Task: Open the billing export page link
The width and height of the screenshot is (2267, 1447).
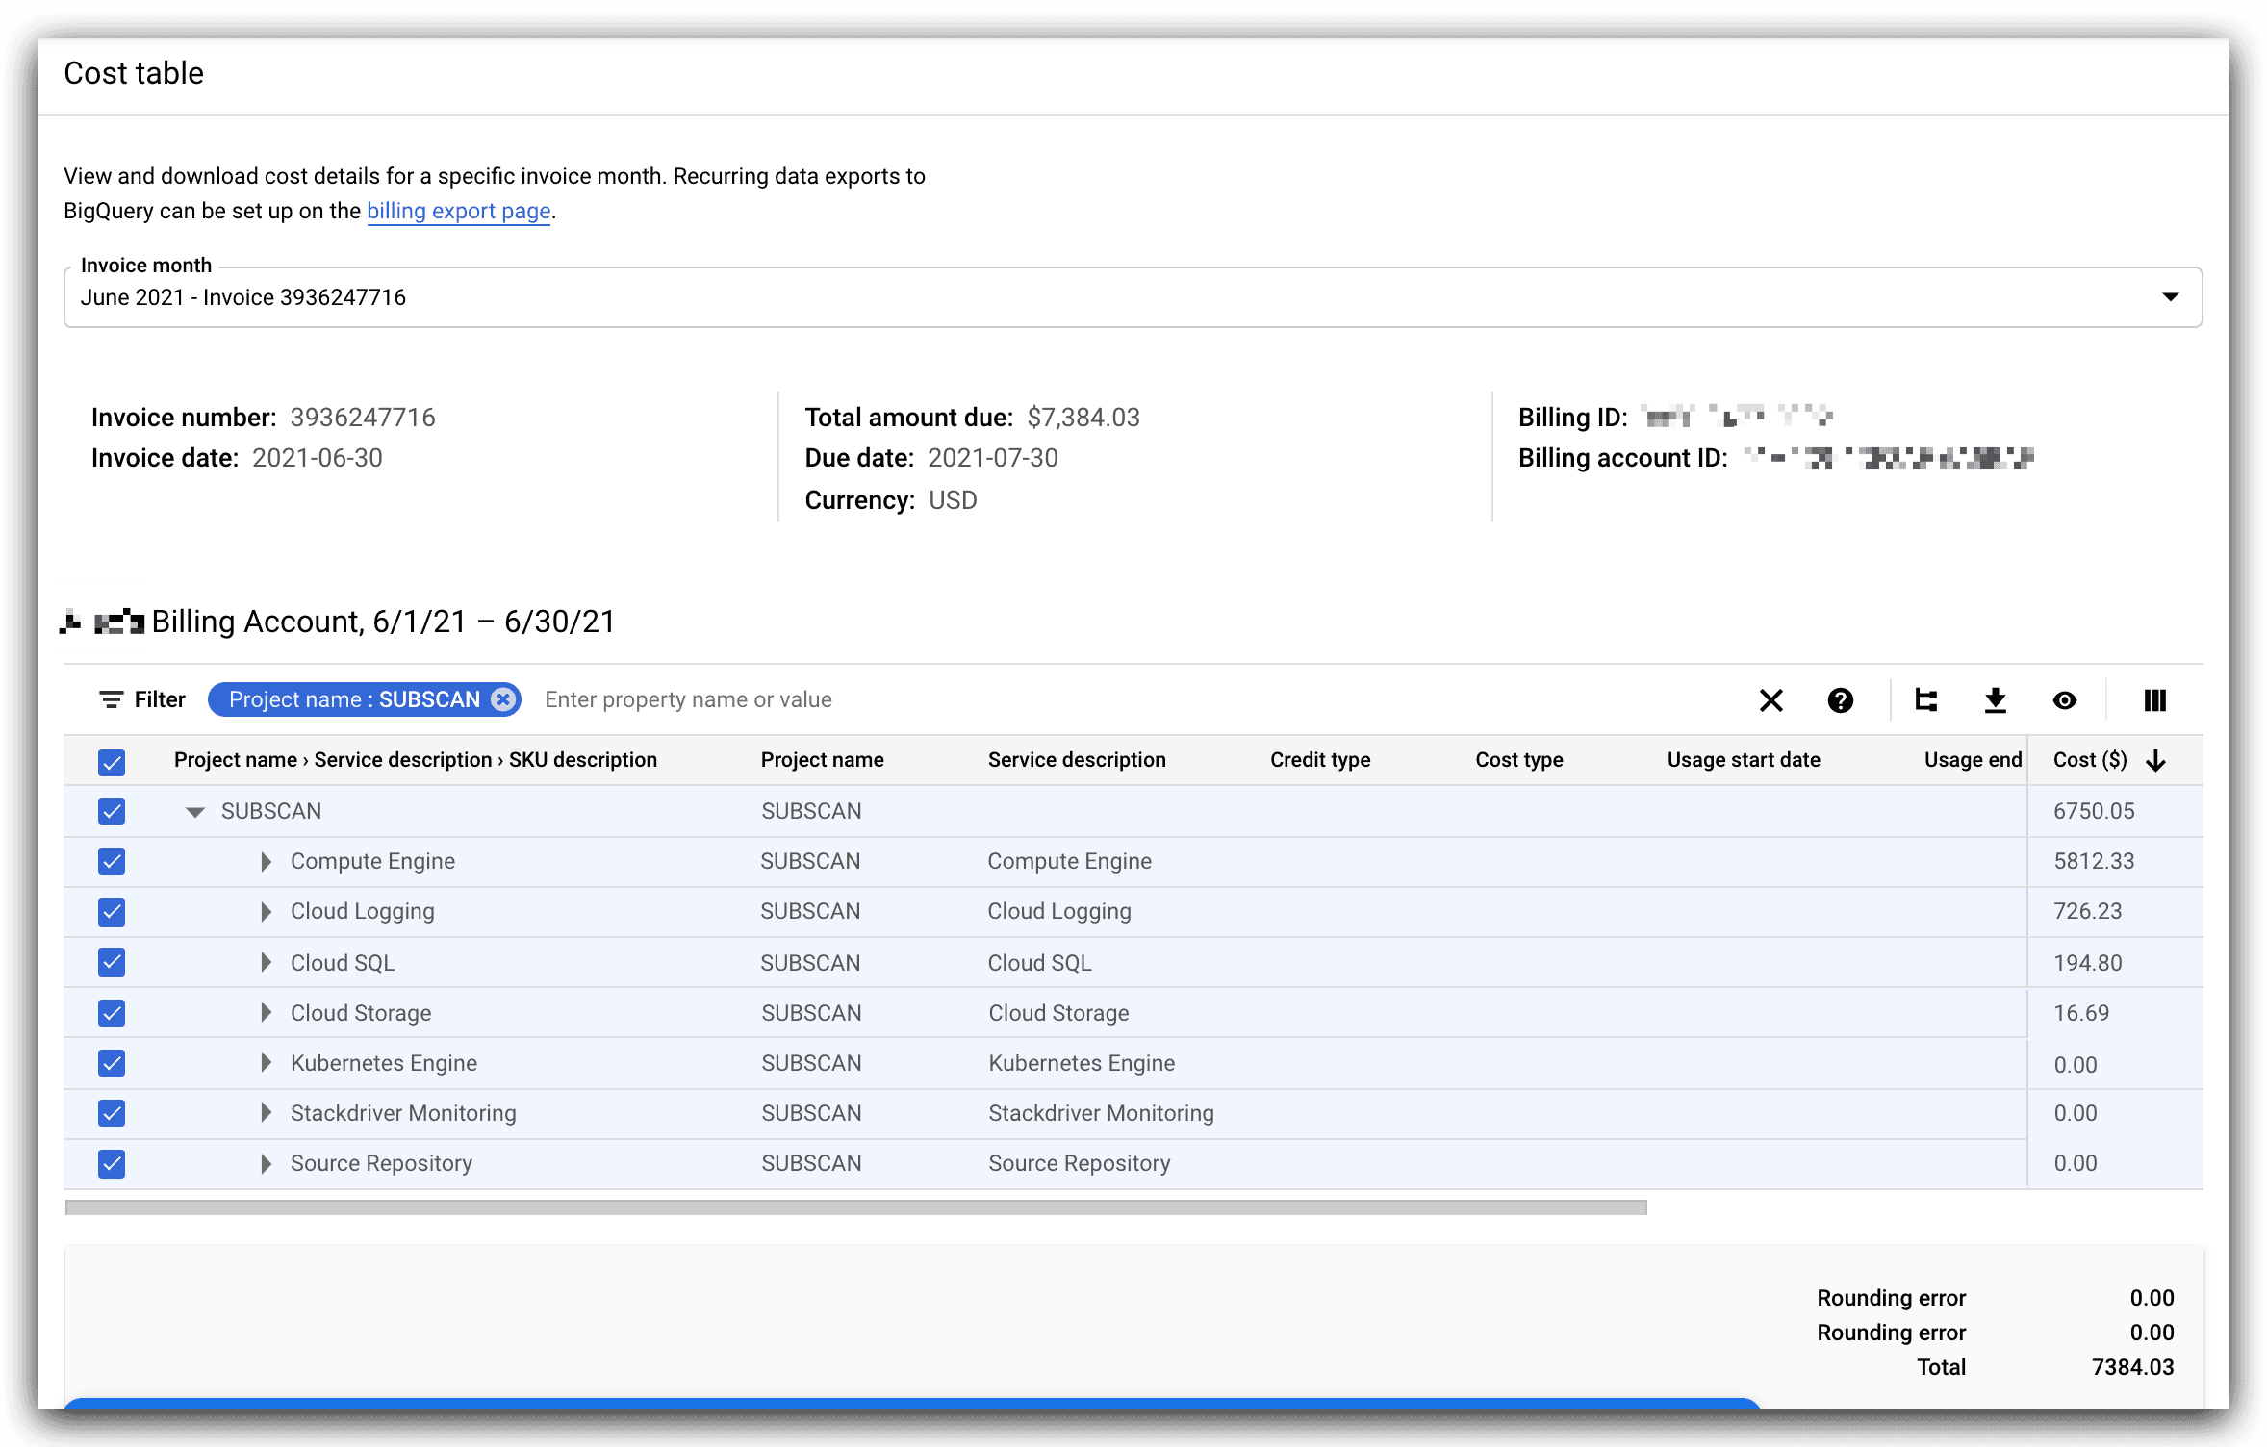Action: click(x=458, y=211)
